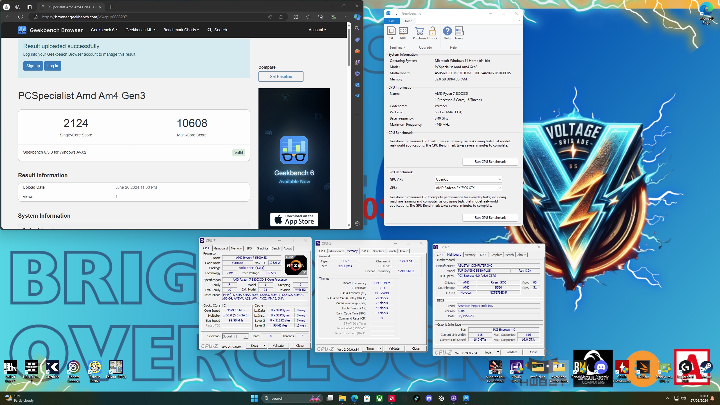Open the Help icon in Geekbench ribbon
This screenshot has width=720, height=405.
pos(447,33)
